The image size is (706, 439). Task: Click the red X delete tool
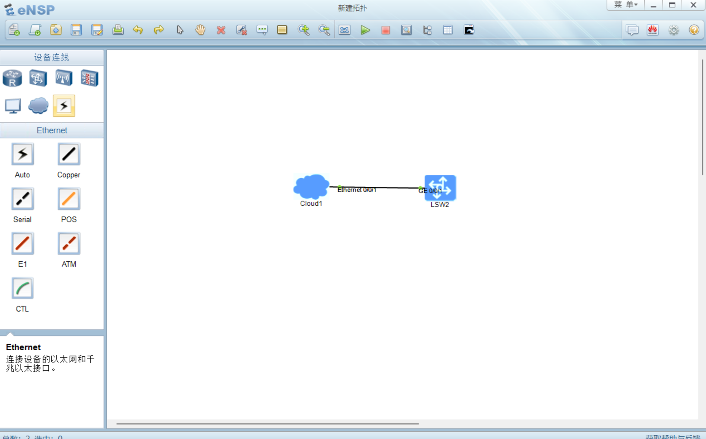click(221, 30)
